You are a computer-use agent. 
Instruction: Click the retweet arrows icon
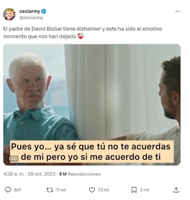[50, 190]
